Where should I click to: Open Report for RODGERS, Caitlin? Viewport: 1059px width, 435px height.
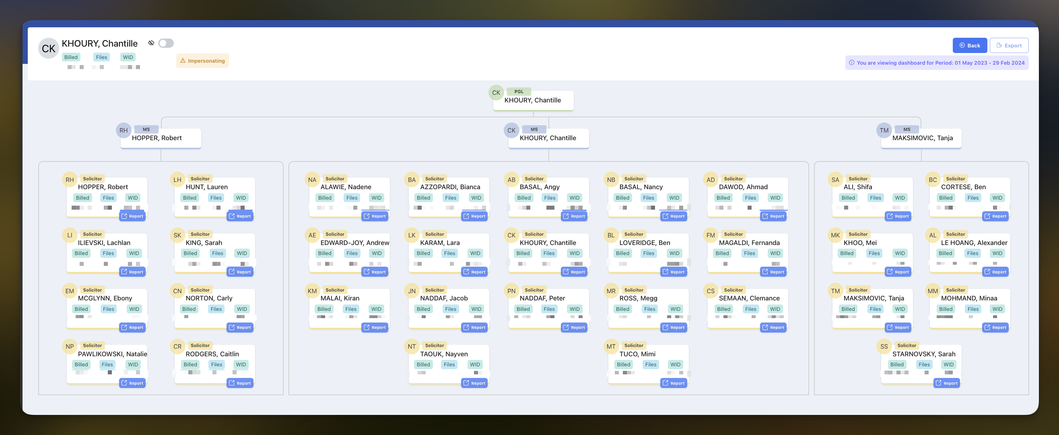240,383
